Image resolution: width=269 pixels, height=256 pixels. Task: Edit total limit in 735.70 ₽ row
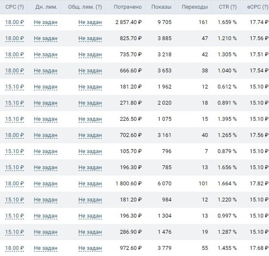[x=90, y=54]
